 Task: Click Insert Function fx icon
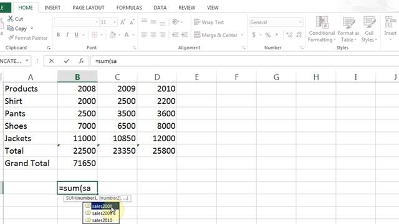81,61
